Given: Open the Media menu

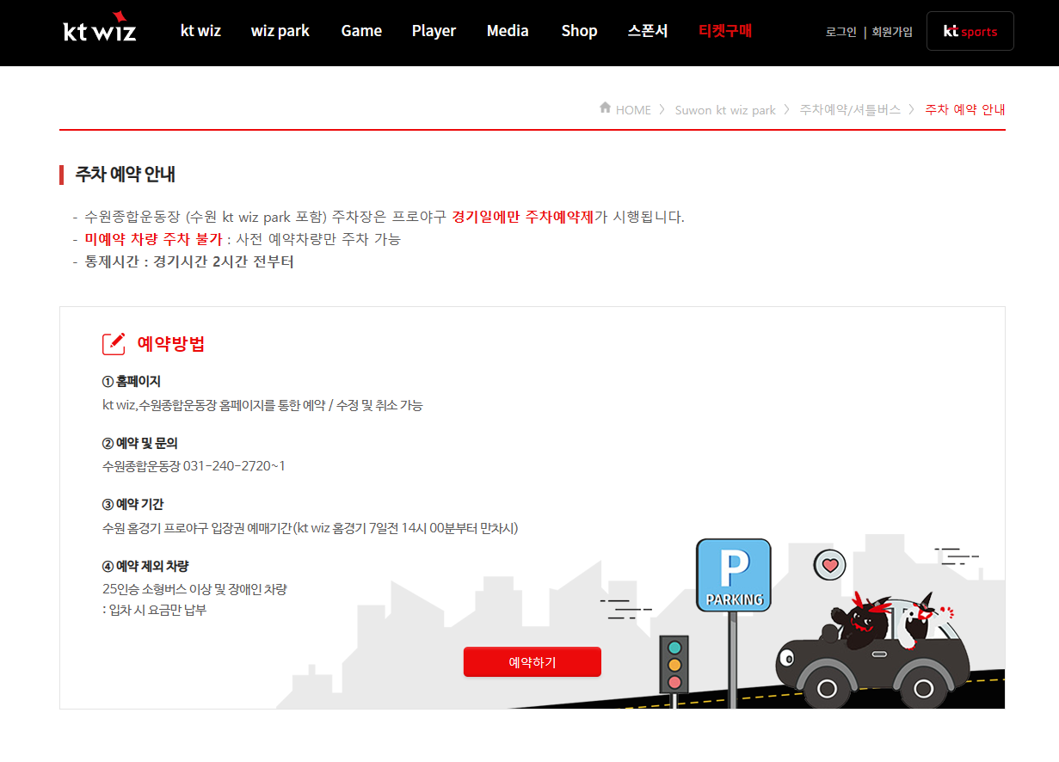Looking at the screenshot, I should [x=508, y=31].
